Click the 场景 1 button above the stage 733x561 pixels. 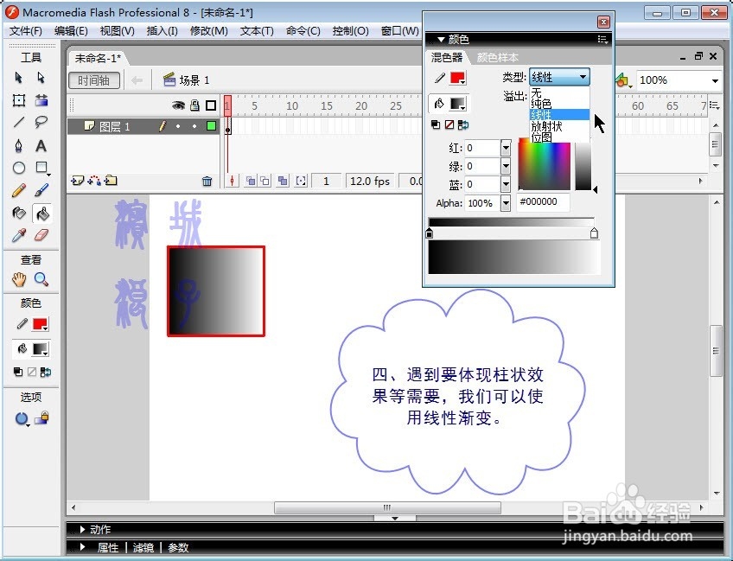pos(188,79)
